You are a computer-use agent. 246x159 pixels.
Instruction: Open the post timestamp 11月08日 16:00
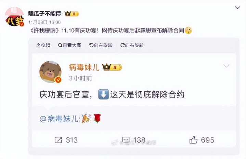pos(44,22)
